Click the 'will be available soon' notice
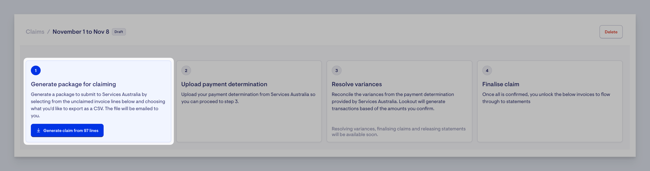The width and height of the screenshot is (650, 171). (x=399, y=131)
